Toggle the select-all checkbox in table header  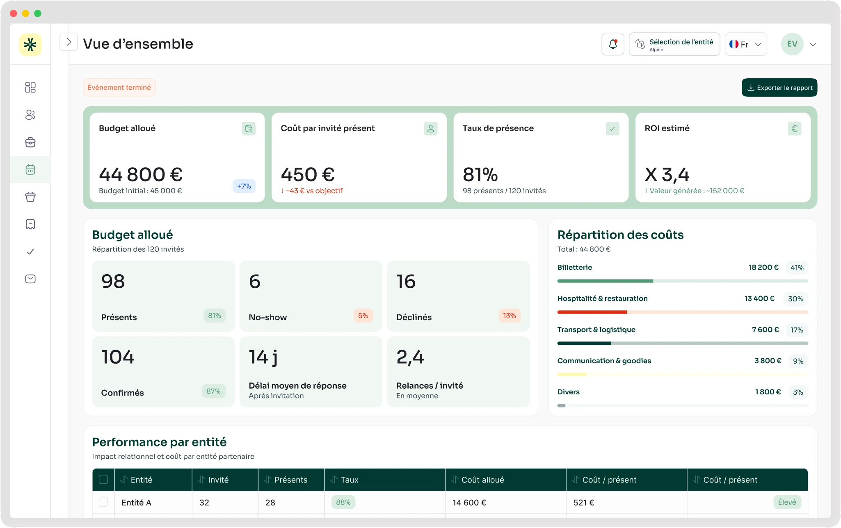coord(103,480)
